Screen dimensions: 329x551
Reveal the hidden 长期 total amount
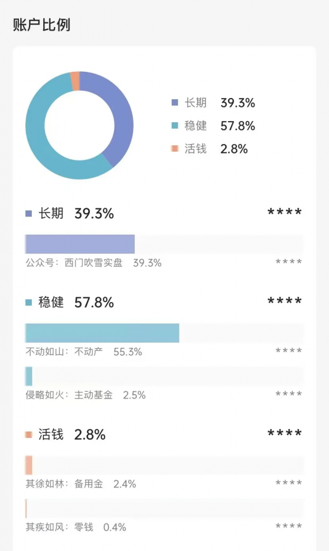coord(285,213)
